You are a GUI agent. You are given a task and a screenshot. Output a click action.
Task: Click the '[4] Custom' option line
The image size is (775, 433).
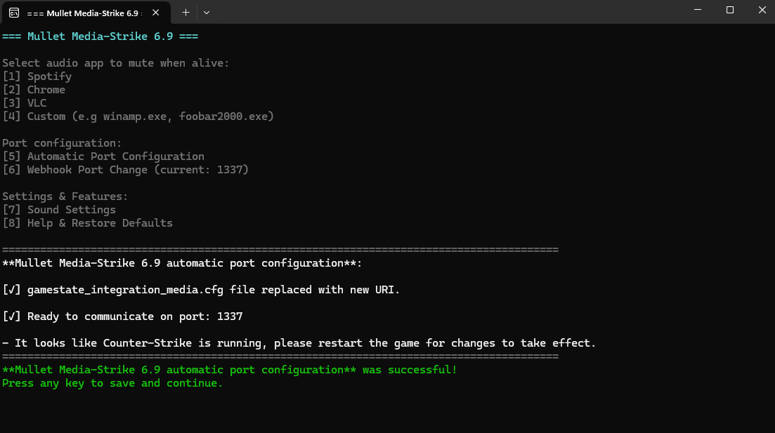[138, 116]
